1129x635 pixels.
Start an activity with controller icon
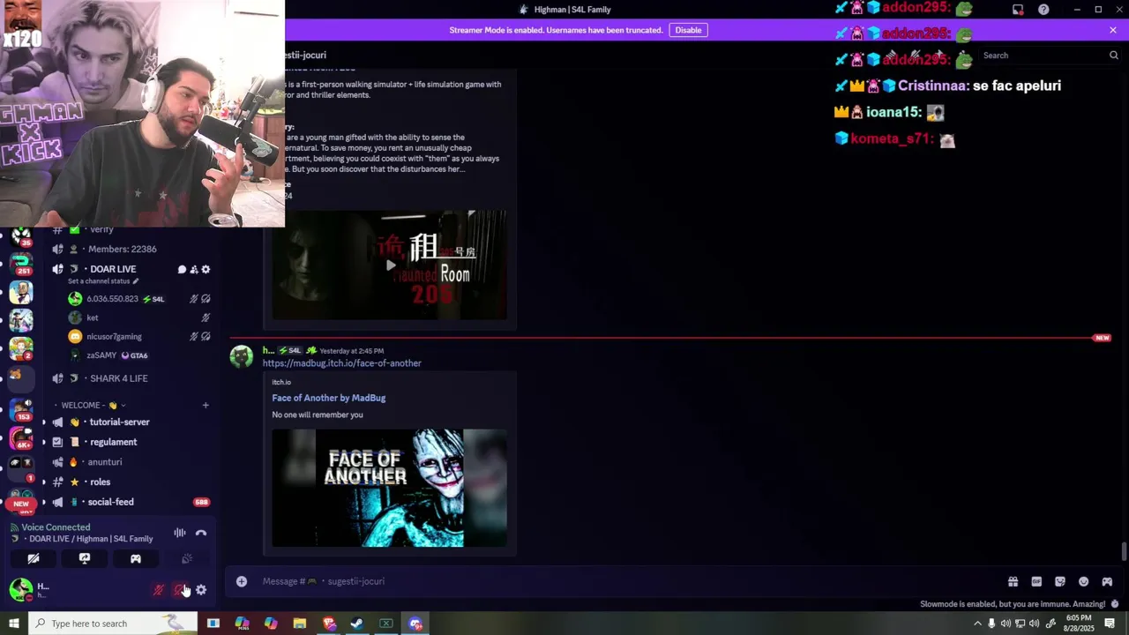pos(136,558)
